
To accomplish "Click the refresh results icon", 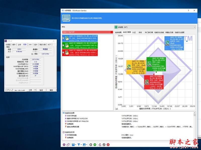I will pyautogui.click(x=100, y=145).
